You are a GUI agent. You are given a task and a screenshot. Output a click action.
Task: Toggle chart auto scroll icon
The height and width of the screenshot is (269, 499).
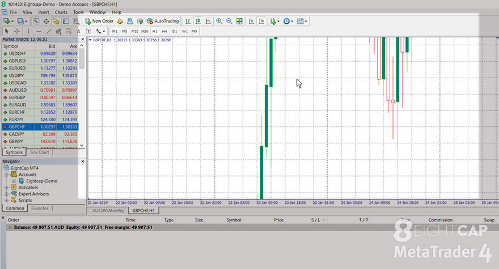click(x=251, y=22)
